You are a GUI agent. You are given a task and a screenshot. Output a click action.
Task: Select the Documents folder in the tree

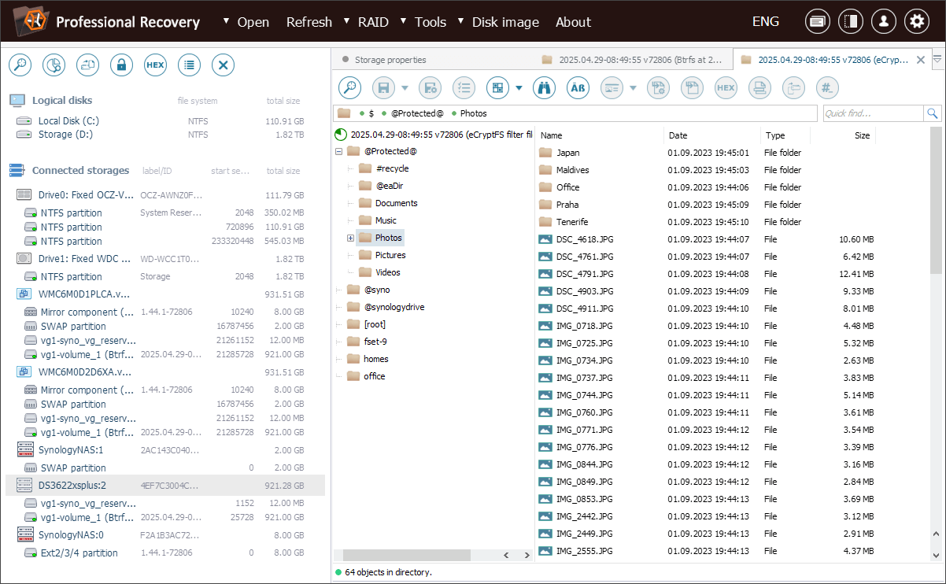coord(396,203)
